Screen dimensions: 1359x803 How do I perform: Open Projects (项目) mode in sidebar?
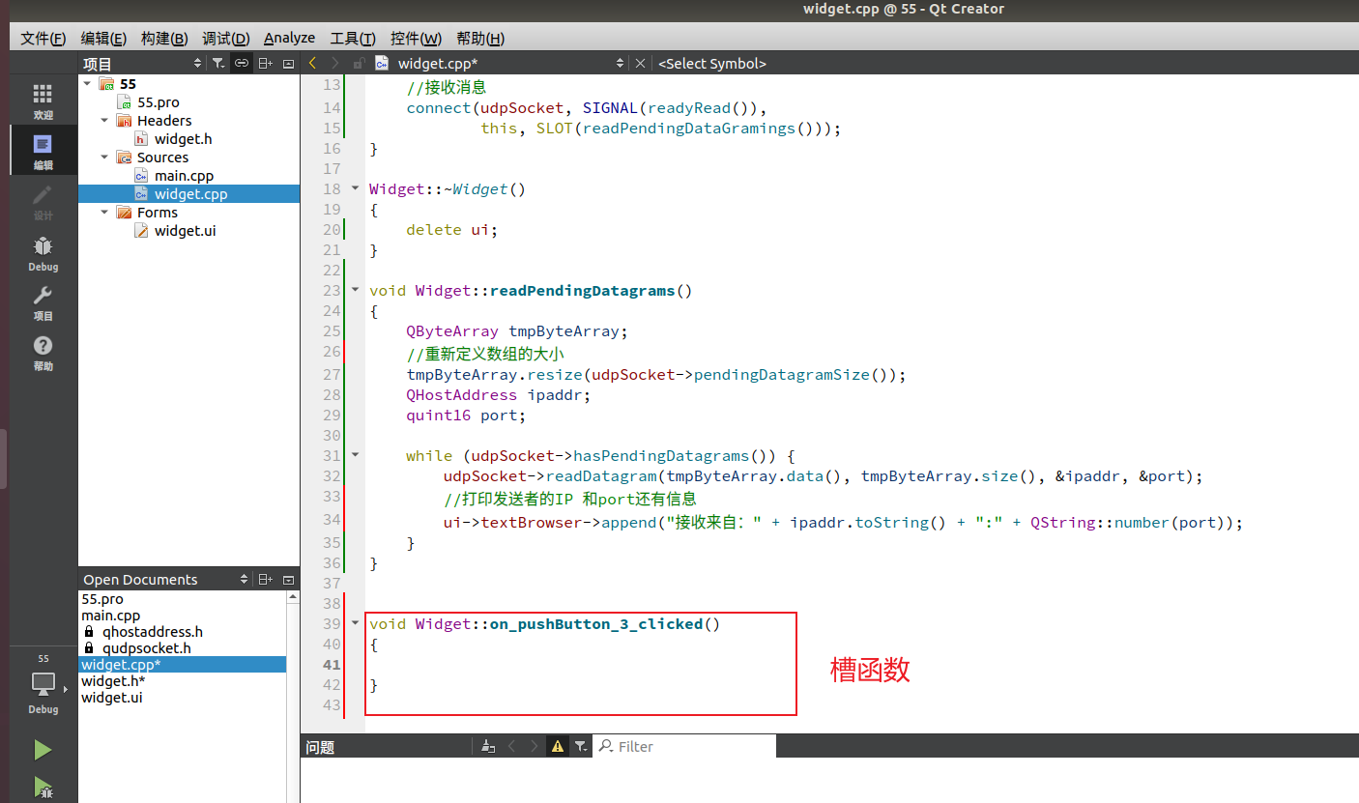click(x=43, y=302)
